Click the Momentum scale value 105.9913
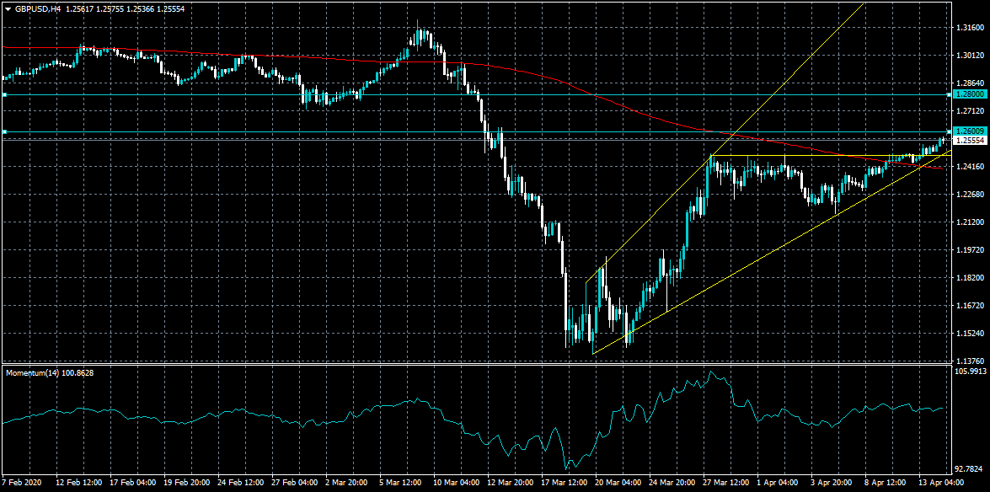Image resolution: width=990 pixels, height=492 pixels. coord(971,372)
